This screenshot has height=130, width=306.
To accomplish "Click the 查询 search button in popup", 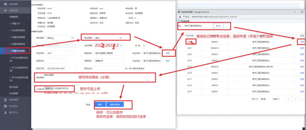I will (218, 26).
